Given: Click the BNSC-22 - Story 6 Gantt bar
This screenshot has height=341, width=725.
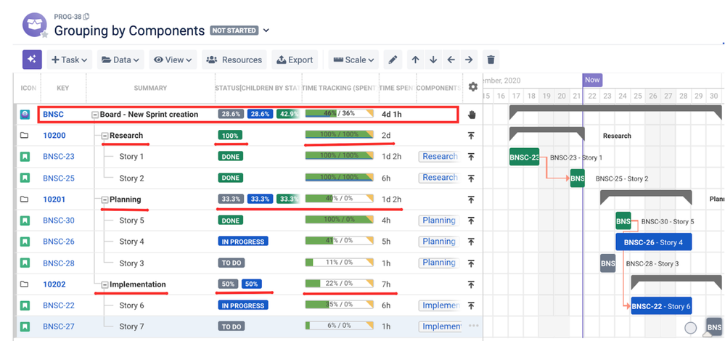Looking at the screenshot, I should point(661,306).
